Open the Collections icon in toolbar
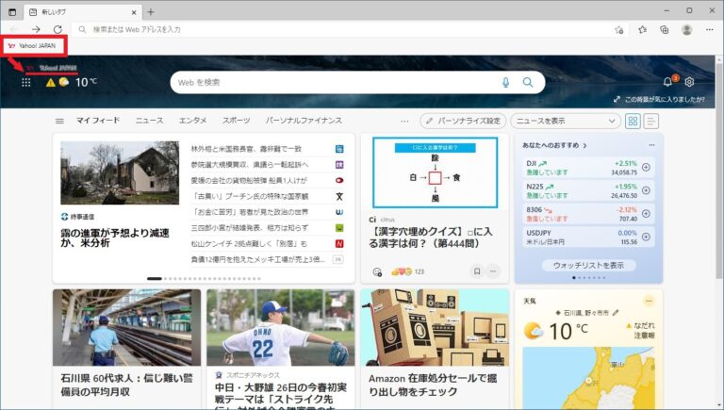The image size is (724, 410). click(x=665, y=29)
